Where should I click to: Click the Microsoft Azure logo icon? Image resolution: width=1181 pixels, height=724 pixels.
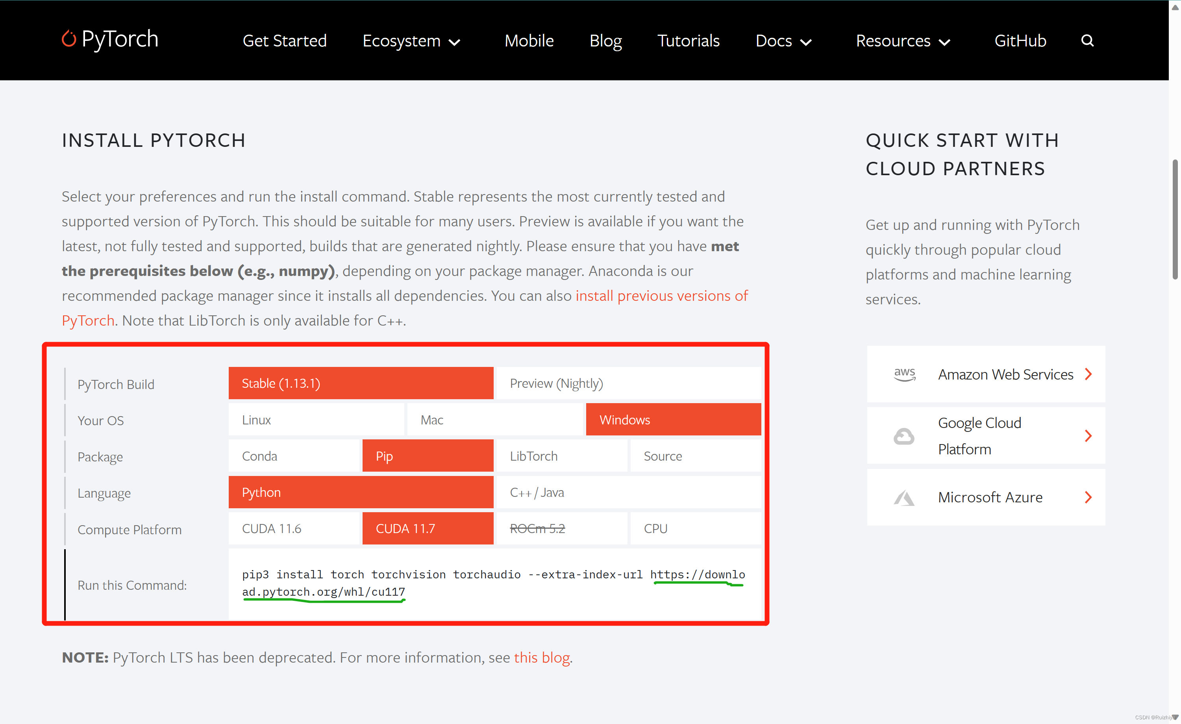tap(904, 498)
